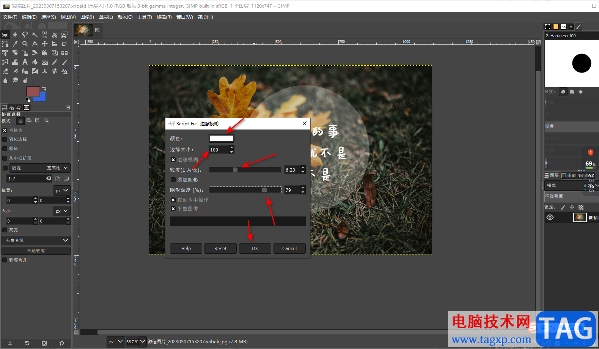
Task: Click the Reset button in the dialog
Action: pos(220,249)
